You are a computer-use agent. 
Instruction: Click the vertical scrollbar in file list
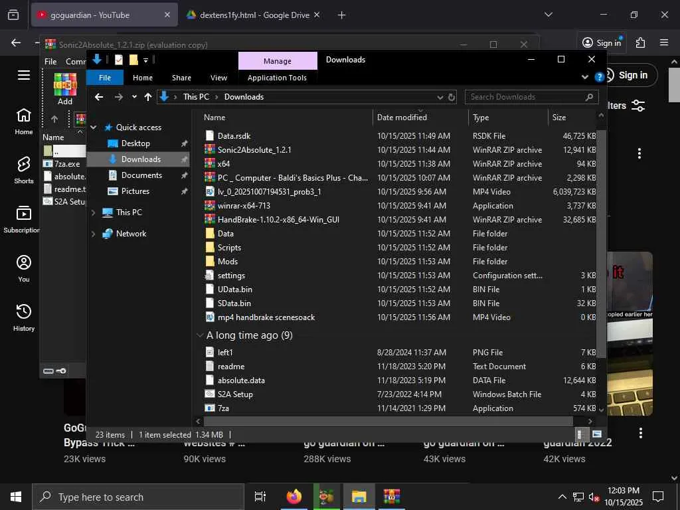point(601,243)
